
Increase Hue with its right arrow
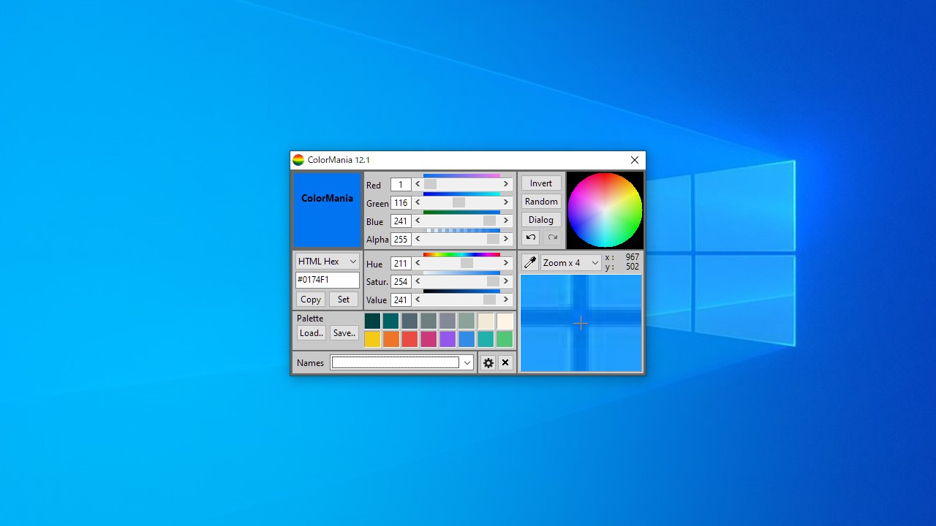(505, 263)
